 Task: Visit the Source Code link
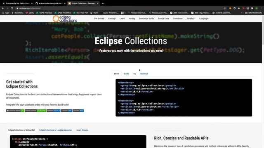click(163, 18)
